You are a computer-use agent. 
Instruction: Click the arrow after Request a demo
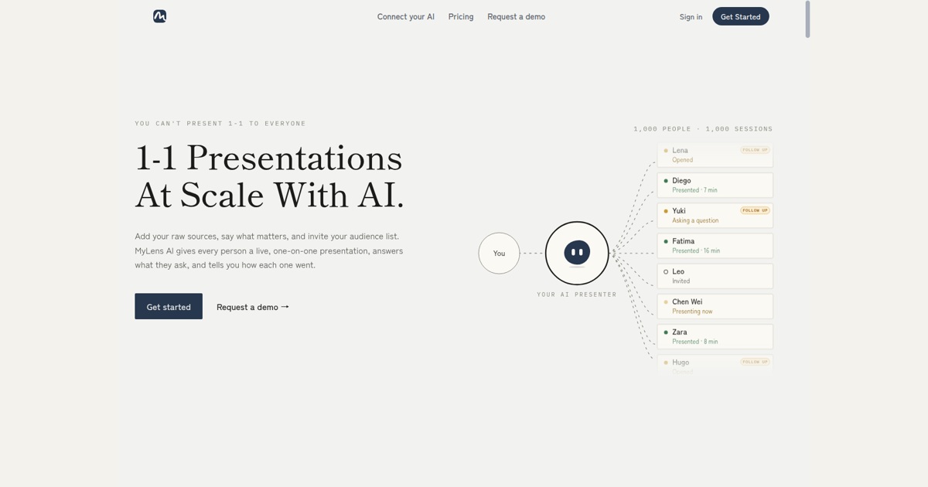[285, 307]
